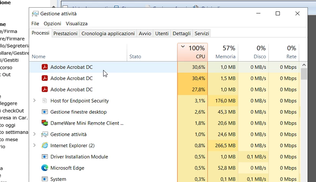Click the scrollbar up arrow in process list
The image size is (316, 182).
304,65
